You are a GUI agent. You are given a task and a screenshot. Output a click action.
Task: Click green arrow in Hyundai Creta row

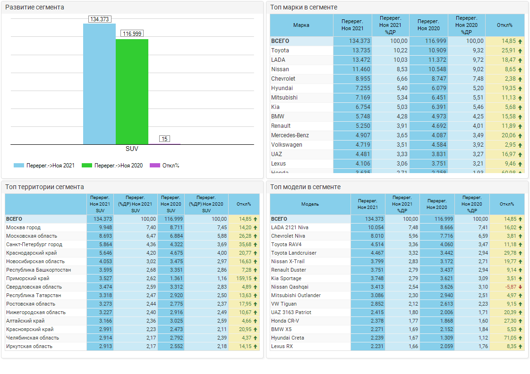tap(520, 338)
